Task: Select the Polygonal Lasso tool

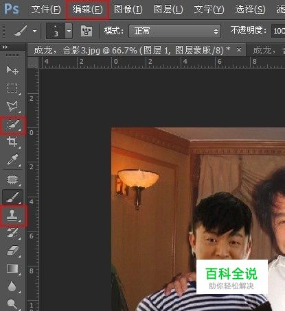Action: click(x=12, y=106)
